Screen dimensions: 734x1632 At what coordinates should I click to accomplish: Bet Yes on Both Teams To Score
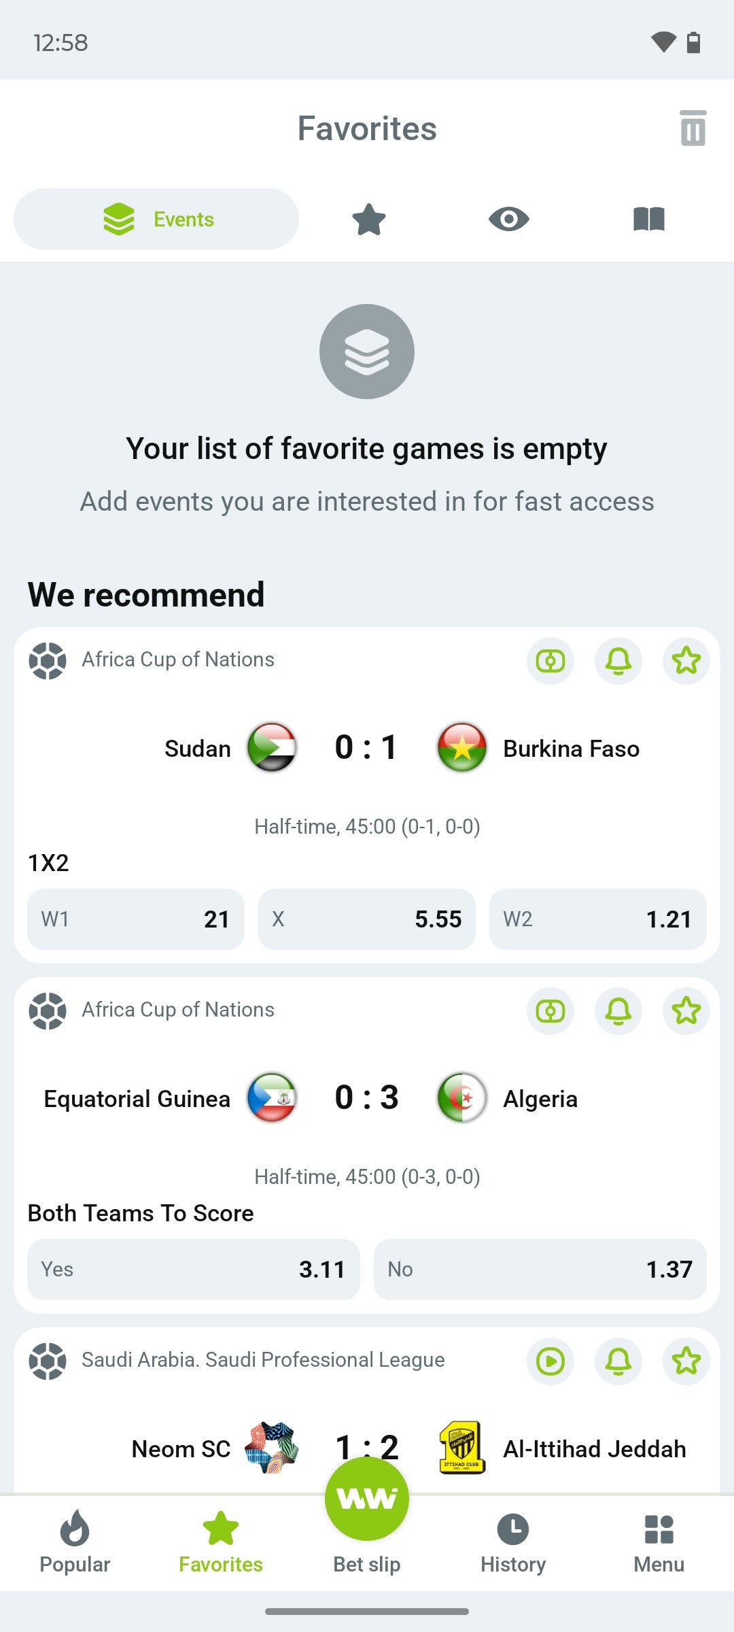194,1270
